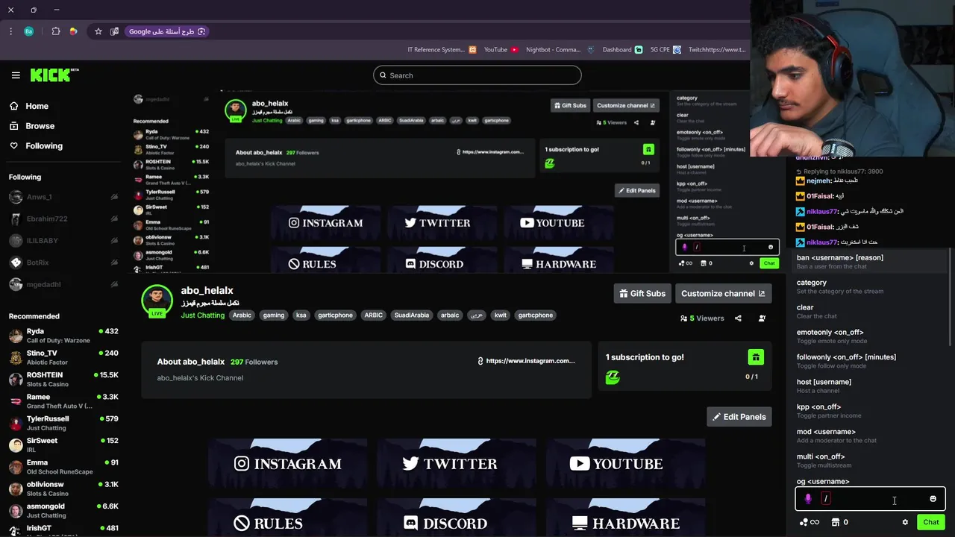Click the green Kick emote under subscription goal

pyautogui.click(x=613, y=377)
